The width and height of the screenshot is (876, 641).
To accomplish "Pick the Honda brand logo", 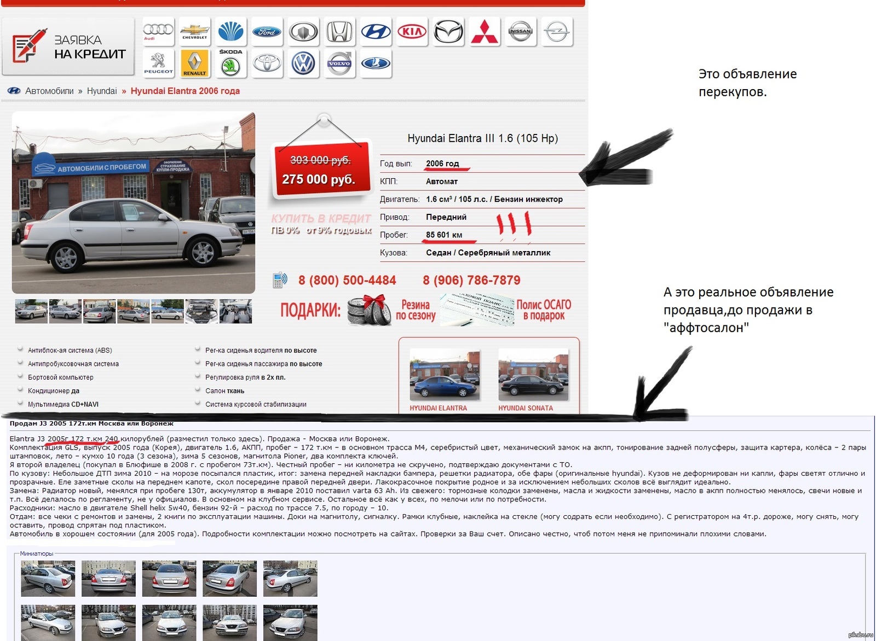I will point(339,32).
